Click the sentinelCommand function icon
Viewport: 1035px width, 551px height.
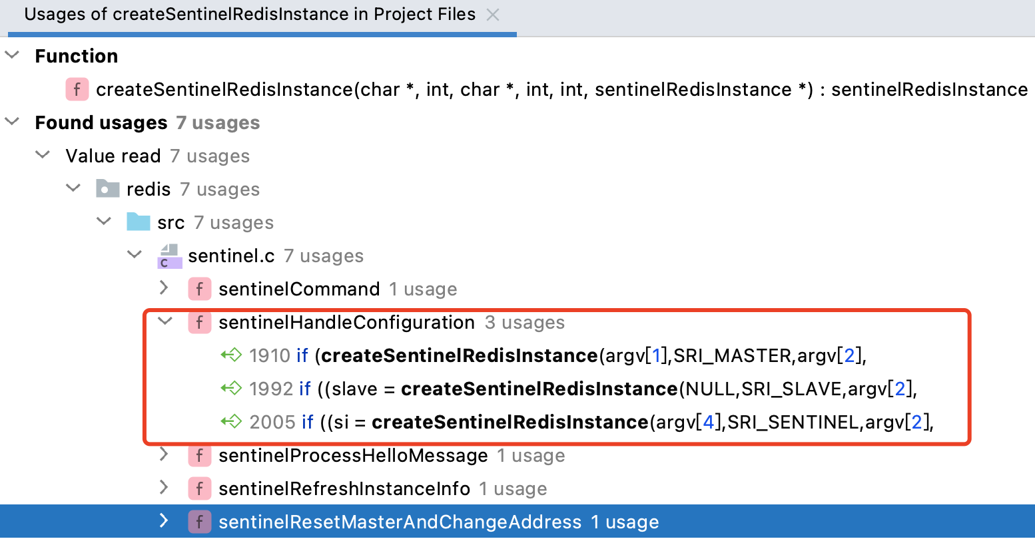(199, 289)
